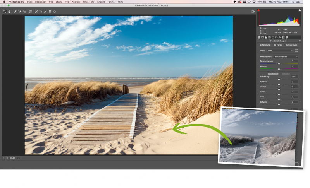The width and height of the screenshot is (310, 188).
Task: Open the Fenster menu
Action: click(111, 2)
